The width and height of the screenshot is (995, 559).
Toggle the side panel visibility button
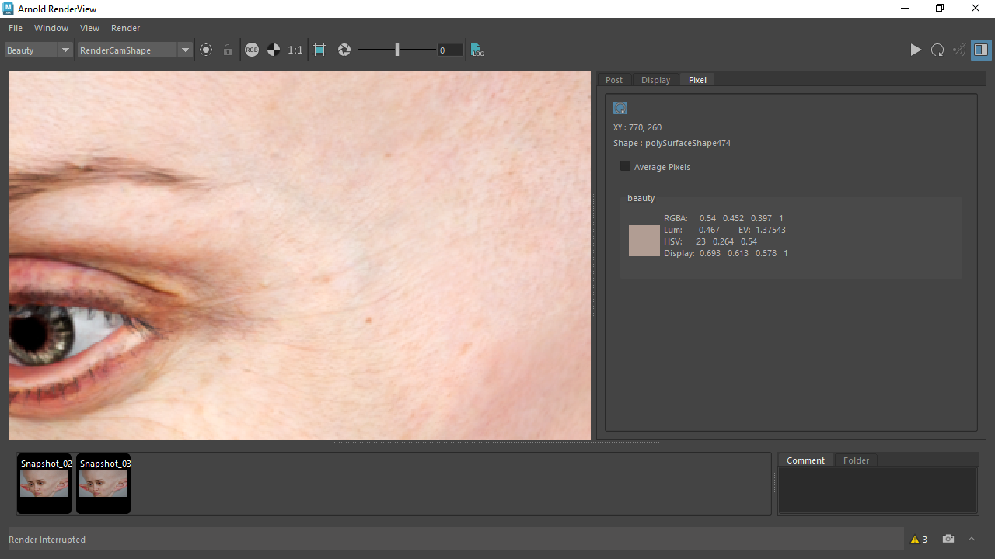[981, 50]
